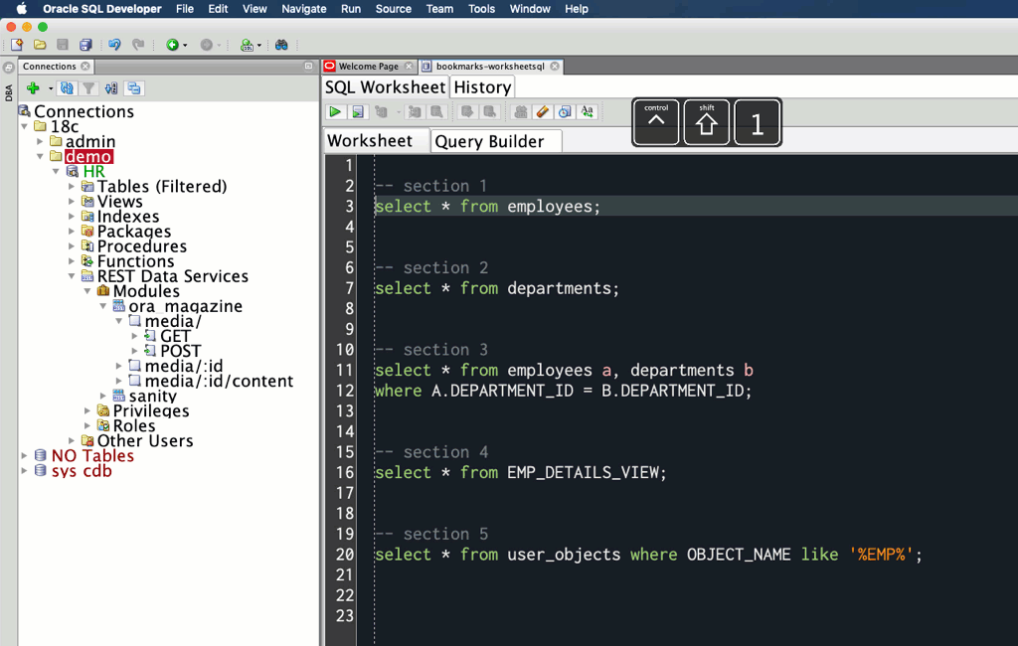Open the Navigate menu
Screen dimensions: 1018x646
tap(304, 9)
